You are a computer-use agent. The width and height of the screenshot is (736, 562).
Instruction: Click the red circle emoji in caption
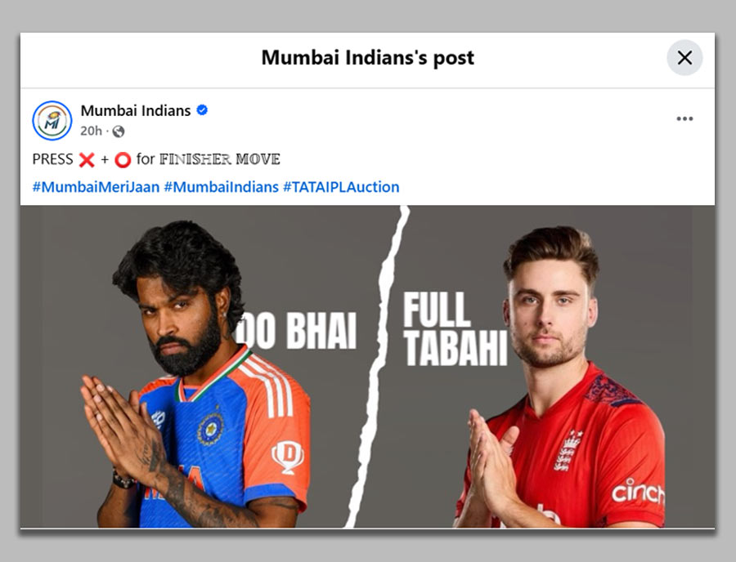[x=123, y=160]
